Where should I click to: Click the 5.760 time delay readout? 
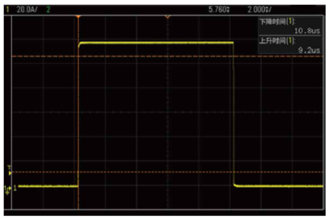point(219,10)
